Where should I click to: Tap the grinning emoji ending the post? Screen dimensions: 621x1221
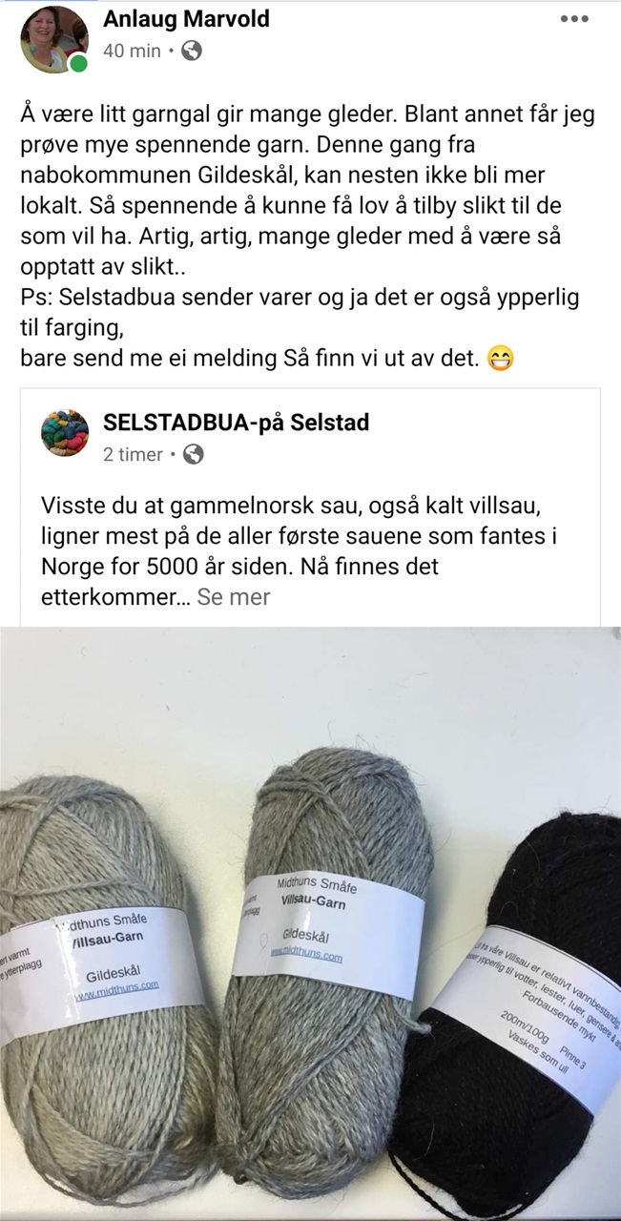click(499, 360)
